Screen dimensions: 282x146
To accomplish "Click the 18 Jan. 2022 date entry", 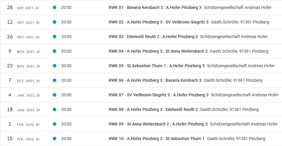I will pyautogui.click(x=23, y=109).
